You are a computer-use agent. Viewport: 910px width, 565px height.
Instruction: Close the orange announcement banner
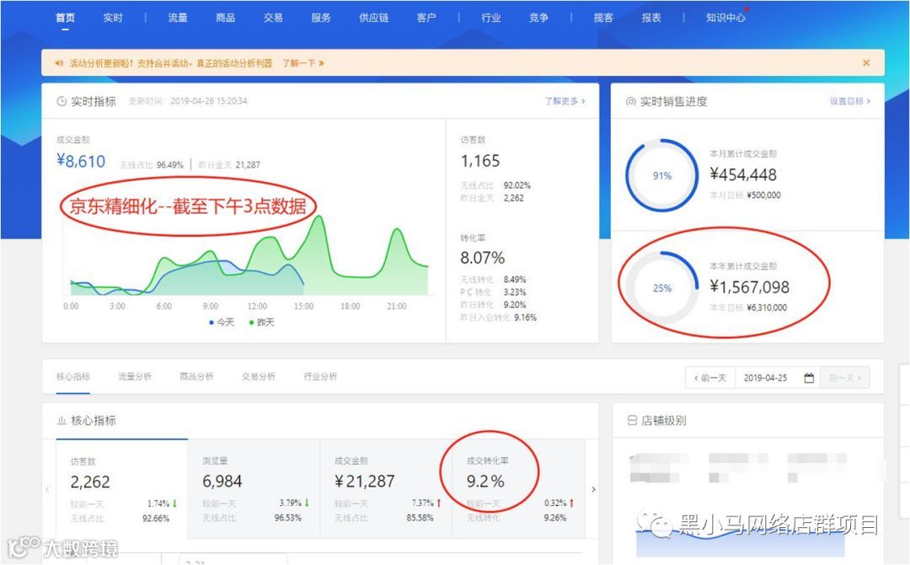pyautogui.click(x=866, y=62)
